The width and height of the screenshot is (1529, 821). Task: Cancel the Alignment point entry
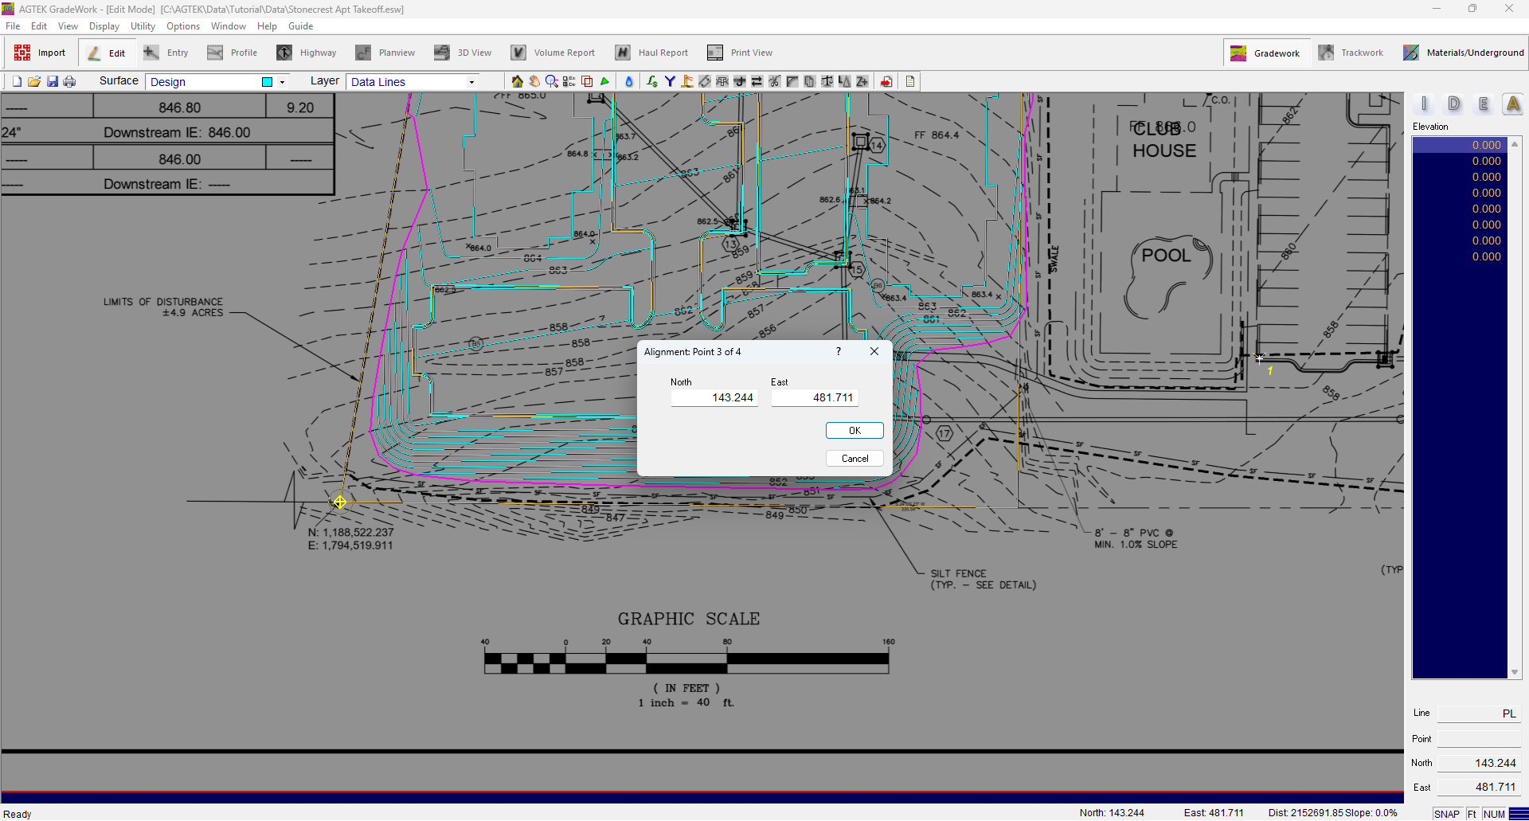click(854, 458)
